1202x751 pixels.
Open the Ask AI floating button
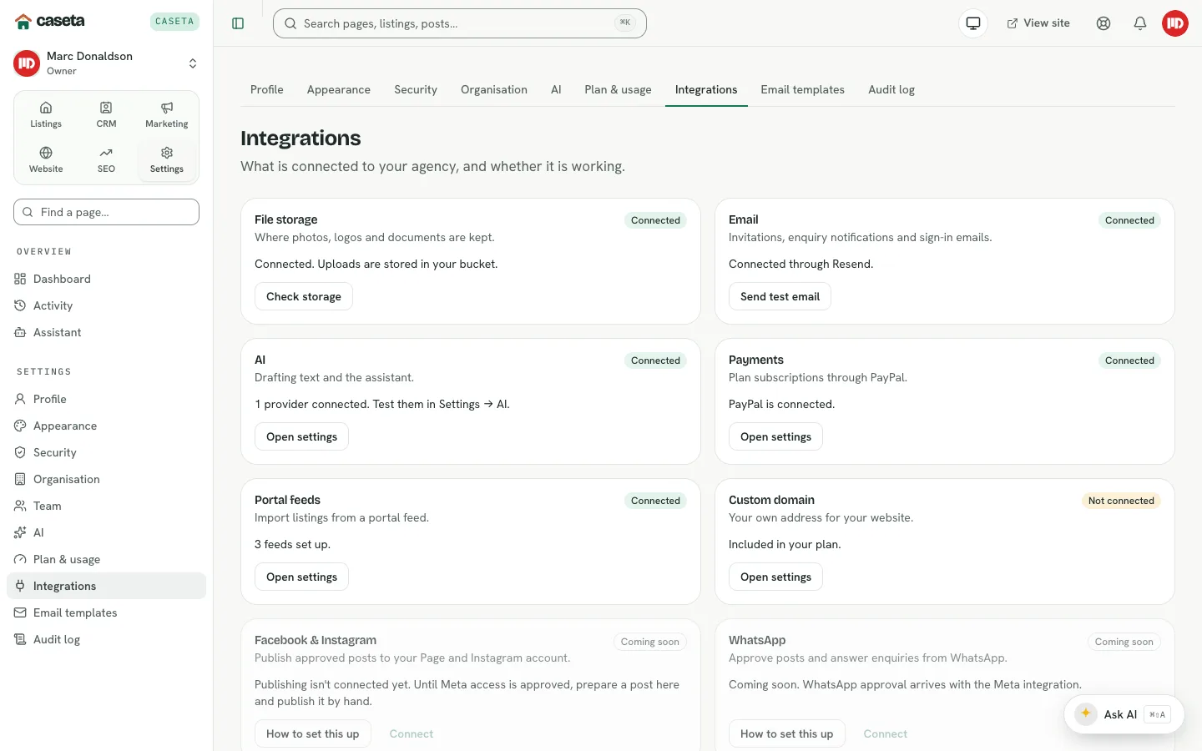[1124, 714]
